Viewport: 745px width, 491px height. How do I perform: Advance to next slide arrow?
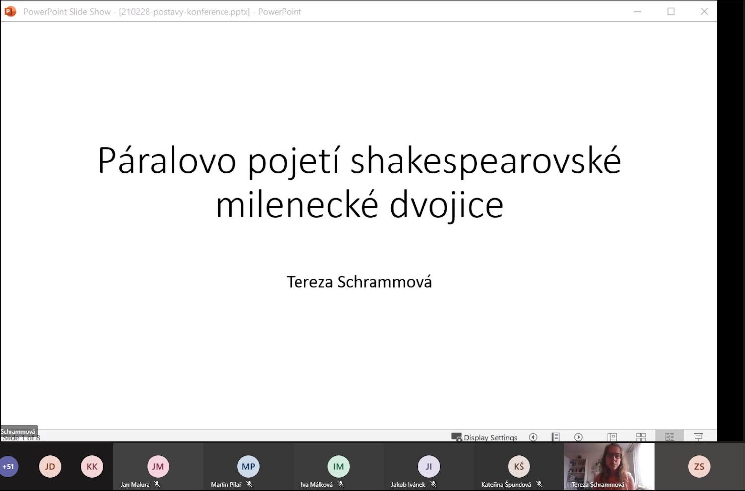pos(578,437)
